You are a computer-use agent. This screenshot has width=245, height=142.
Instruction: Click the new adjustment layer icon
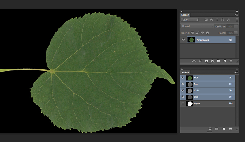pos(213,61)
